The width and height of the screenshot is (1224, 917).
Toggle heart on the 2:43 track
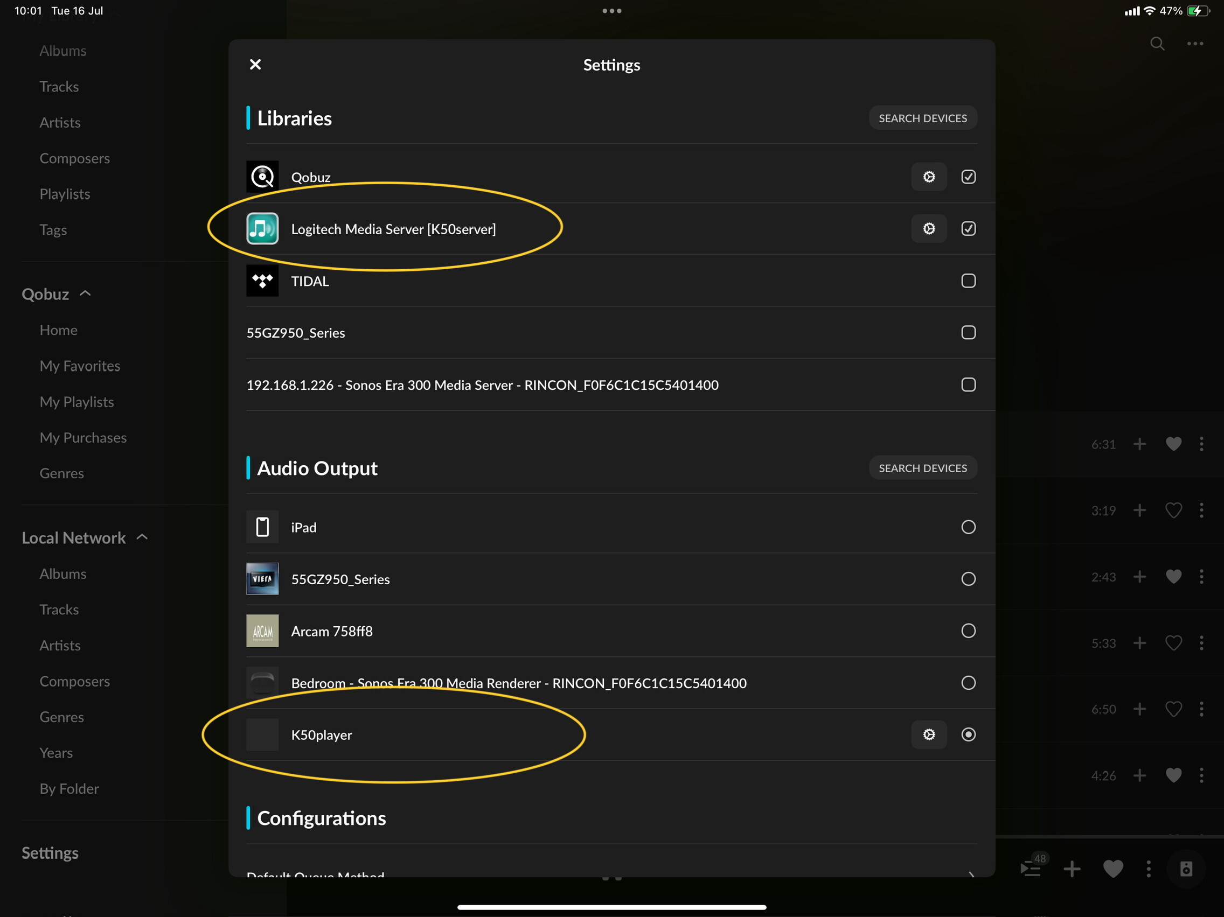1174,577
